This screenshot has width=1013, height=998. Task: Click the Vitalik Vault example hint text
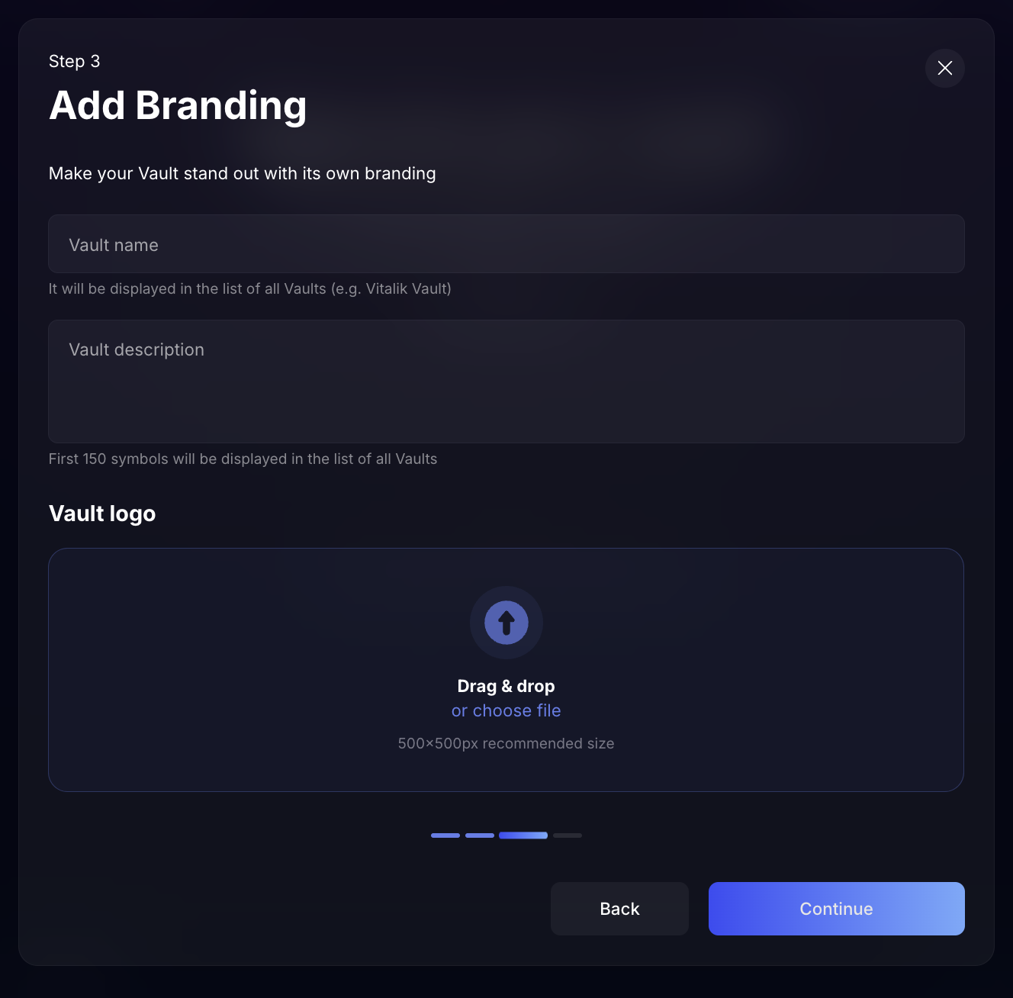pyautogui.click(x=249, y=288)
